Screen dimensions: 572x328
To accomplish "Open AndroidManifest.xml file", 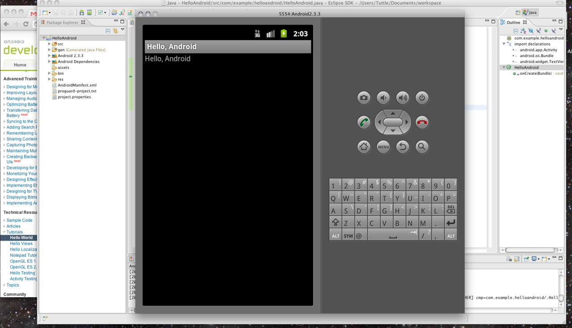I will (77, 85).
